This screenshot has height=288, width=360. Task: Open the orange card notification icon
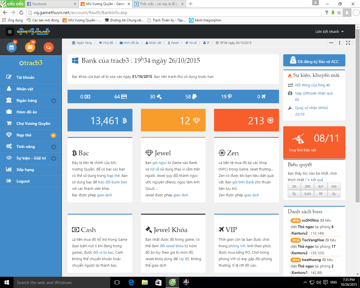click(x=30, y=47)
